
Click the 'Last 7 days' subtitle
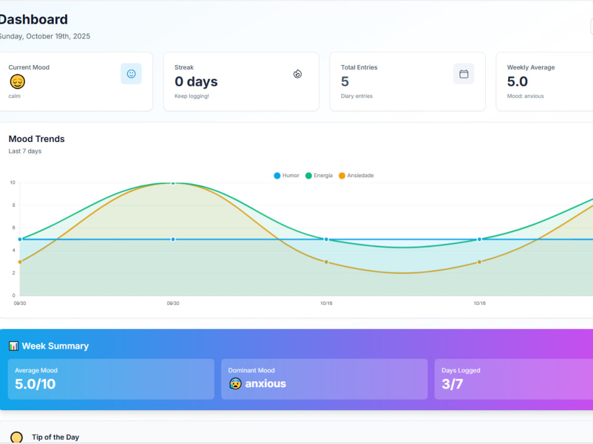tap(25, 151)
